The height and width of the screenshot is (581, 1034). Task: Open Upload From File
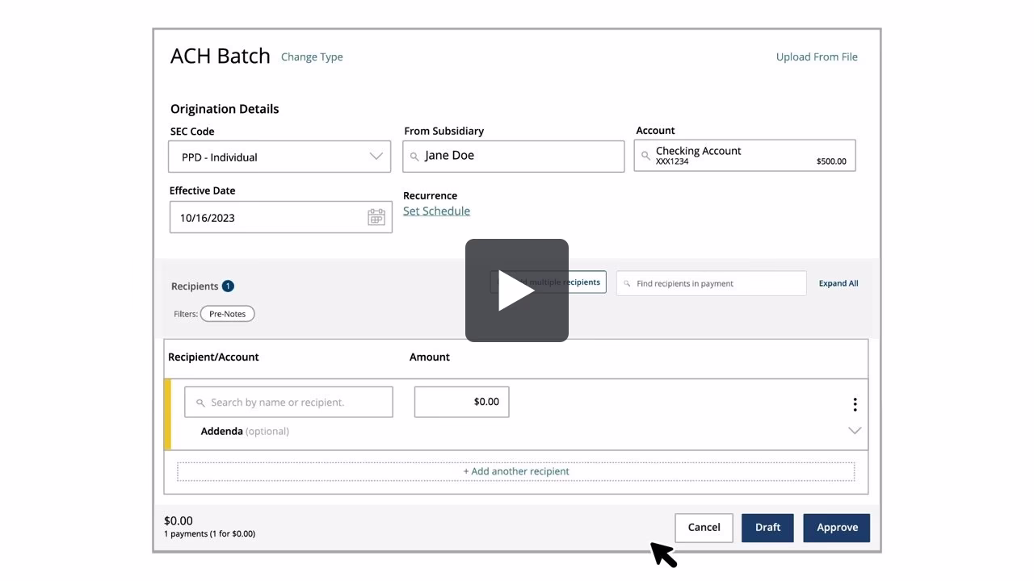click(817, 57)
